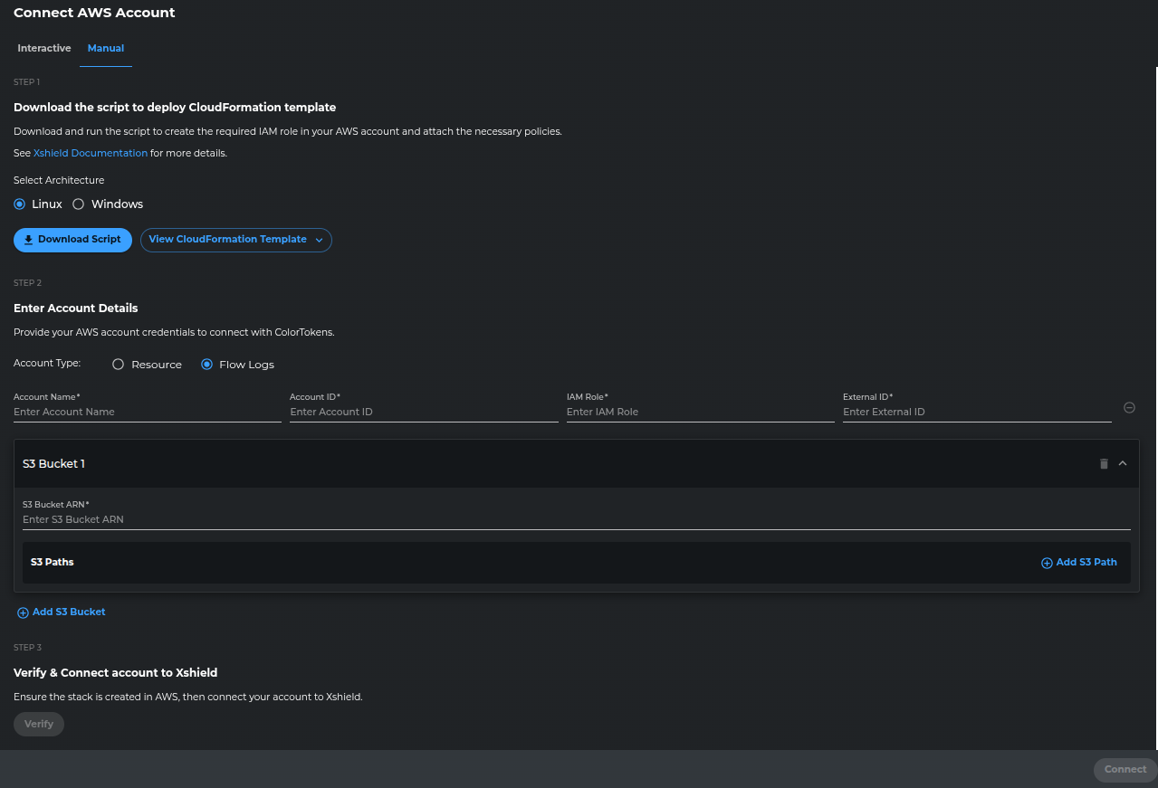Click the Add S3 Bucket plus icon
This screenshot has width=1158, height=788.
coord(24,612)
